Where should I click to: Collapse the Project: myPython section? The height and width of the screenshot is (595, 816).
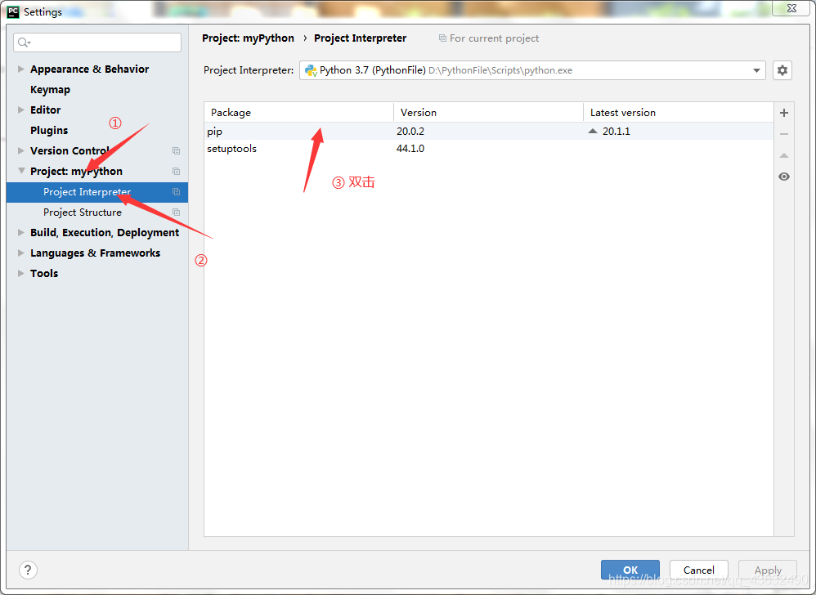pos(20,171)
